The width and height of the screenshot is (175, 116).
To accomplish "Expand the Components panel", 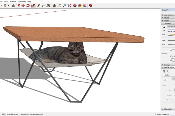I will (x=168, y=15).
